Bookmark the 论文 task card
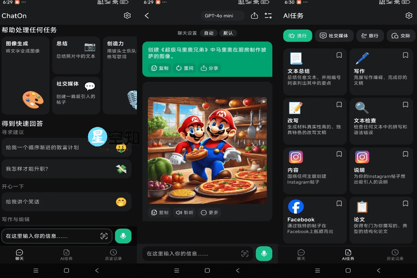Image resolution: width=417 pixels, height=278 pixels. (x=405, y=203)
